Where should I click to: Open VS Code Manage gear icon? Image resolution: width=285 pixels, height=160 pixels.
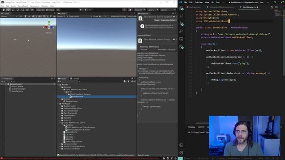pyautogui.click(x=181, y=152)
